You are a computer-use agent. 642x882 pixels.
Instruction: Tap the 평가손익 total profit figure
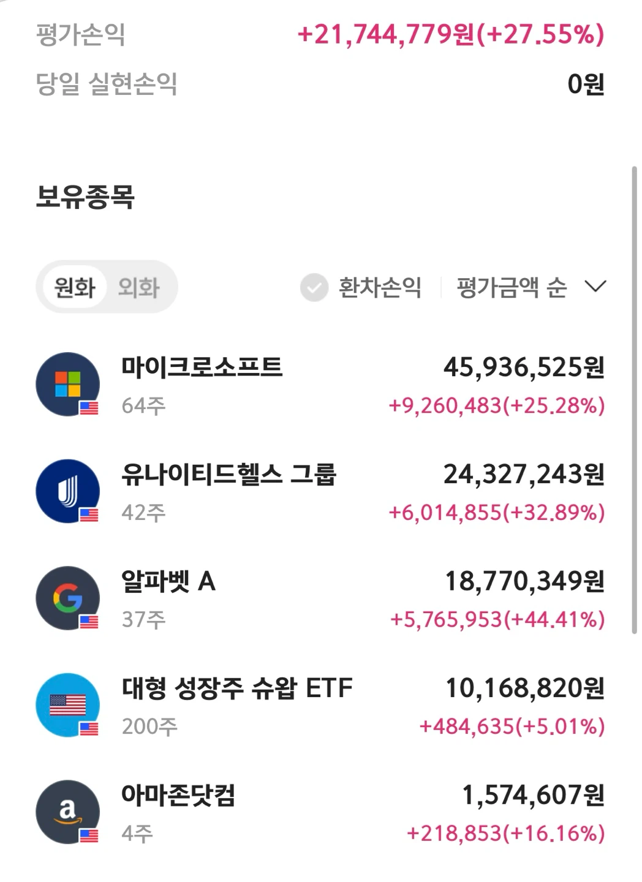[x=451, y=34]
